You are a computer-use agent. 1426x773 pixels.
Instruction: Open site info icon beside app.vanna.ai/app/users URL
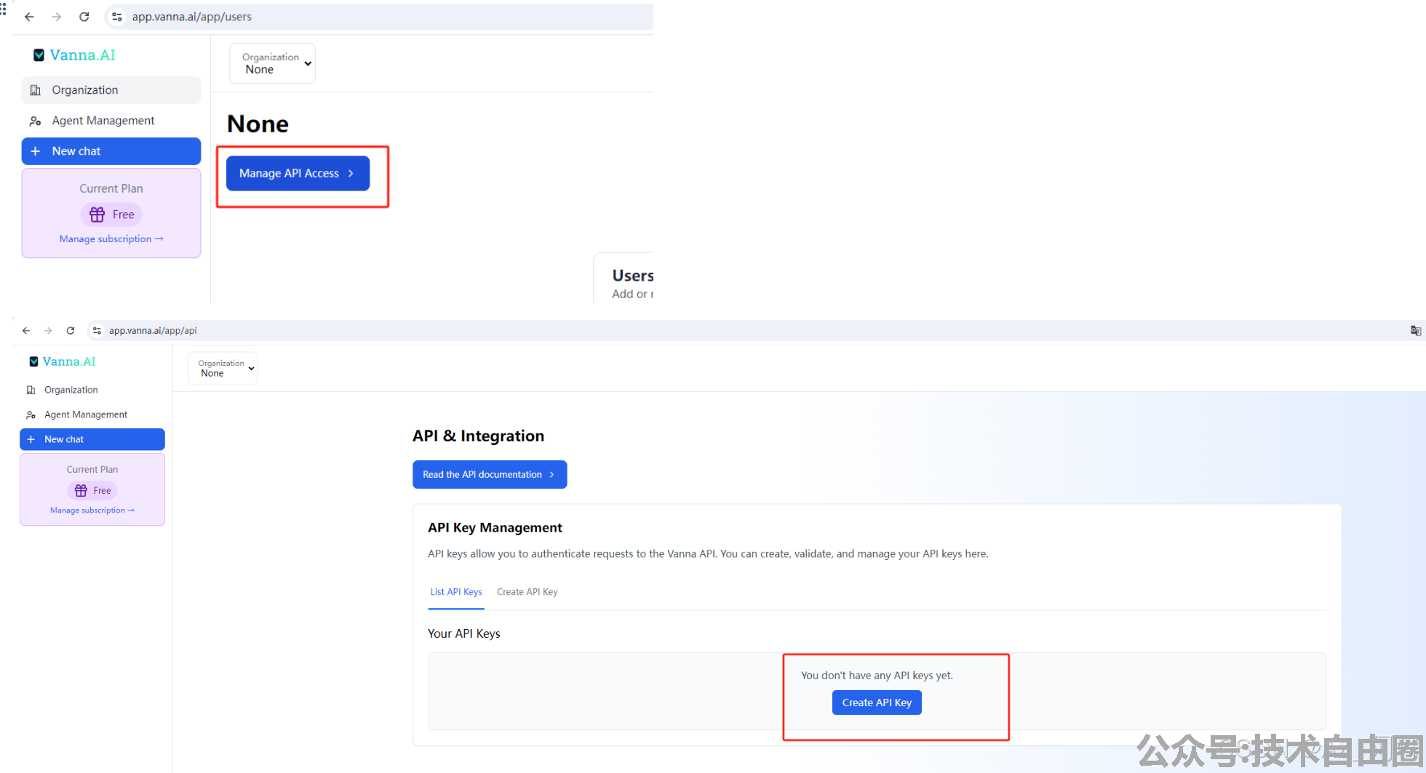(x=117, y=17)
